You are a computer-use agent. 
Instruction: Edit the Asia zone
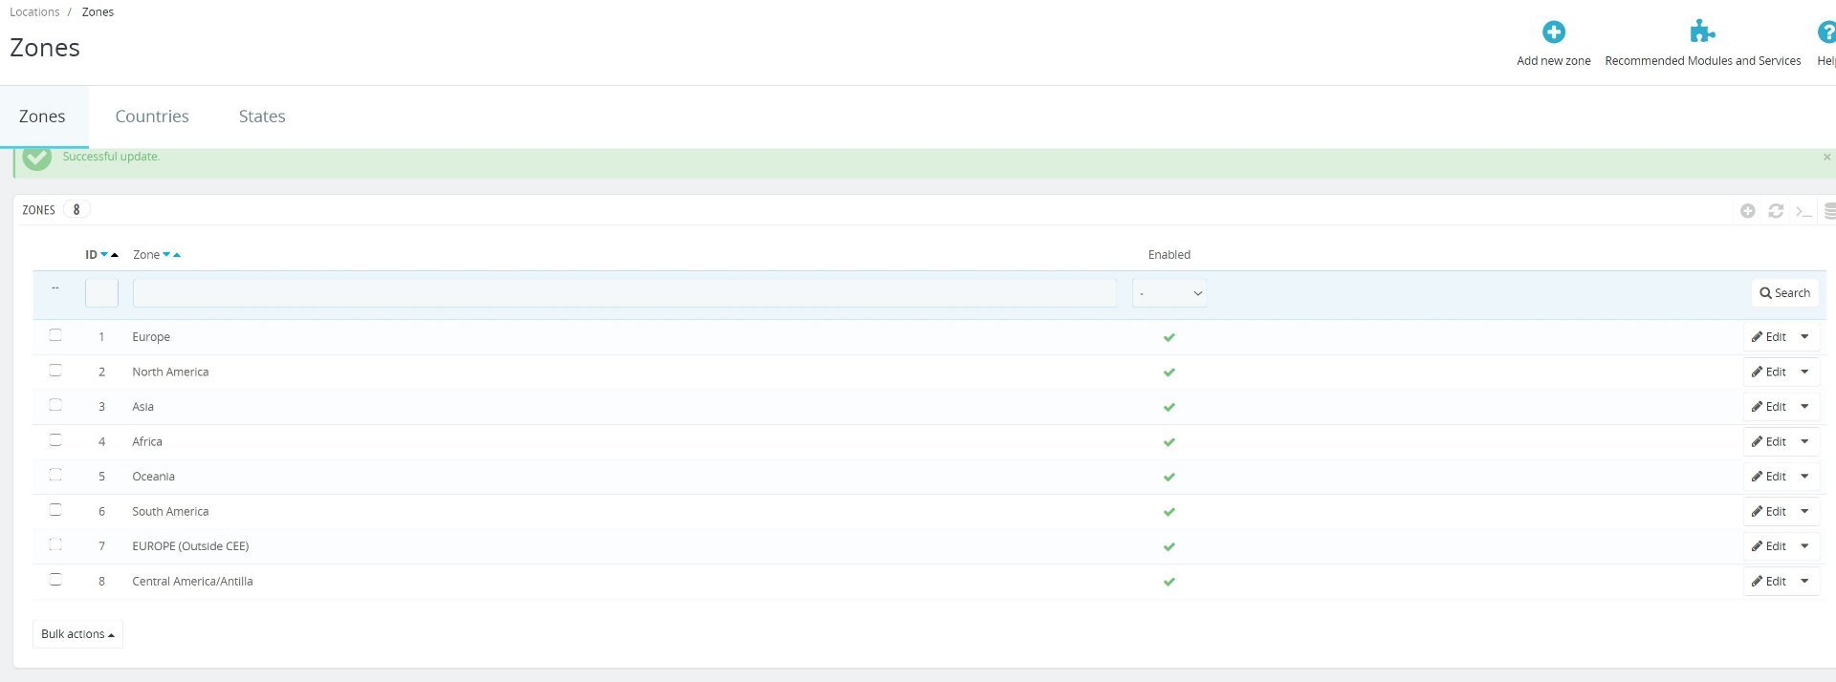pos(1768,407)
